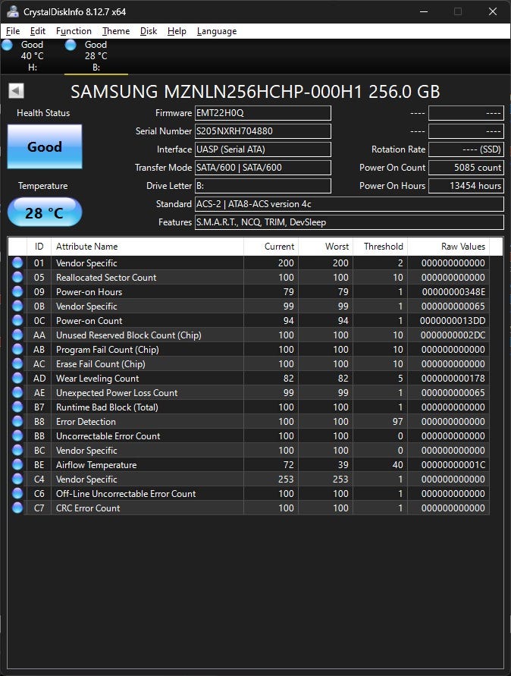Image resolution: width=511 pixels, height=676 pixels.
Task: Open the File menu
Action: pyautogui.click(x=13, y=31)
